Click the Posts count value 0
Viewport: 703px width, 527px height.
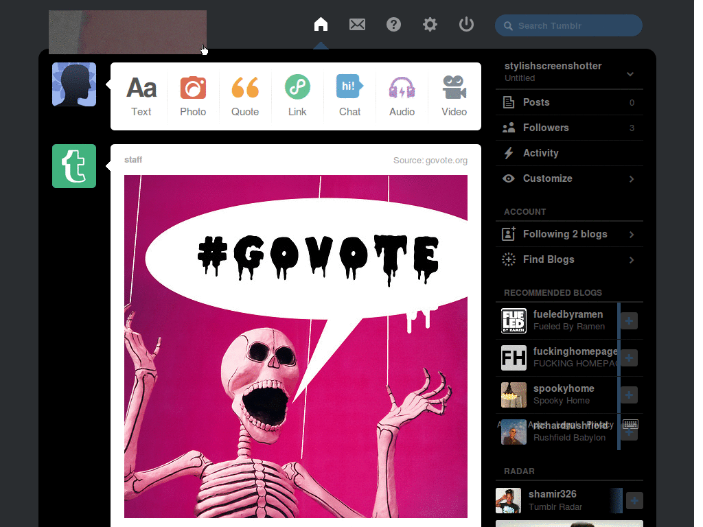click(632, 103)
